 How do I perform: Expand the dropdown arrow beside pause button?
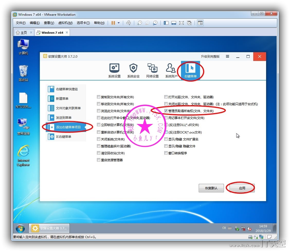click(119, 23)
